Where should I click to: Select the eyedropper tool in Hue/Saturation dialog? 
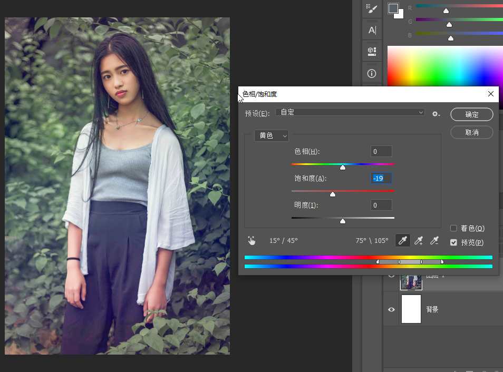coord(402,241)
